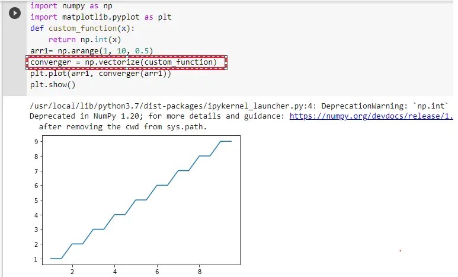Run the code cell with play button
The height and width of the screenshot is (277, 458).
coord(15,13)
